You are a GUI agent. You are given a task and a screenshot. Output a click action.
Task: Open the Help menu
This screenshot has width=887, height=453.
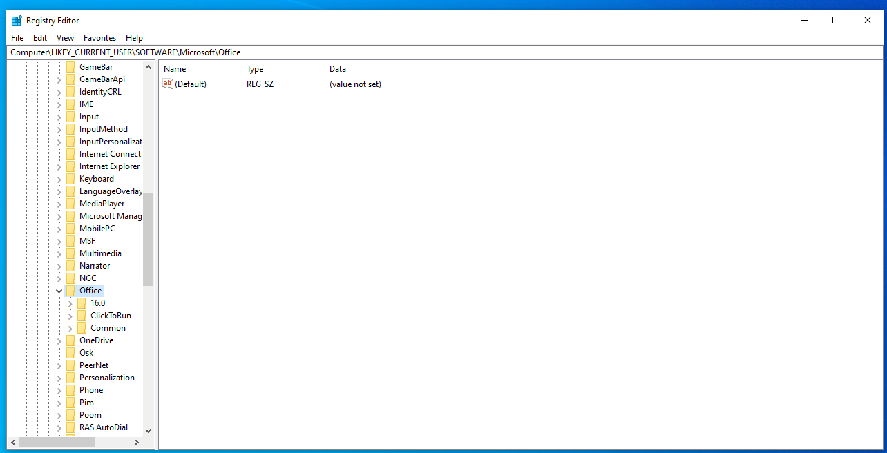134,38
